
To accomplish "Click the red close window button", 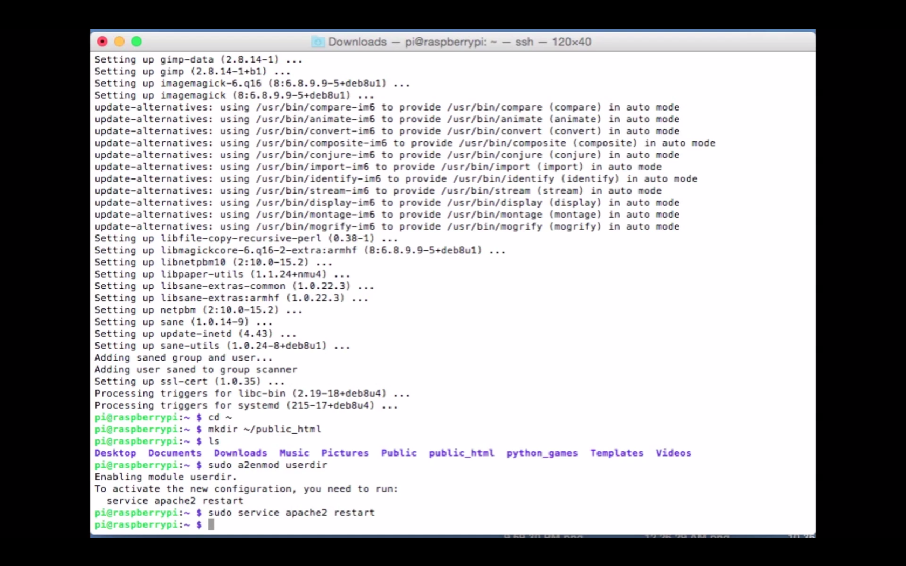I will tap(102, 42).
